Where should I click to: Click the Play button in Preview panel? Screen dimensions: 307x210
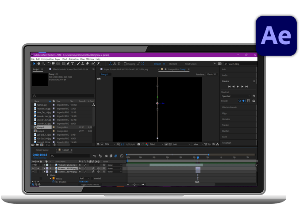click(x=238, y=86)
